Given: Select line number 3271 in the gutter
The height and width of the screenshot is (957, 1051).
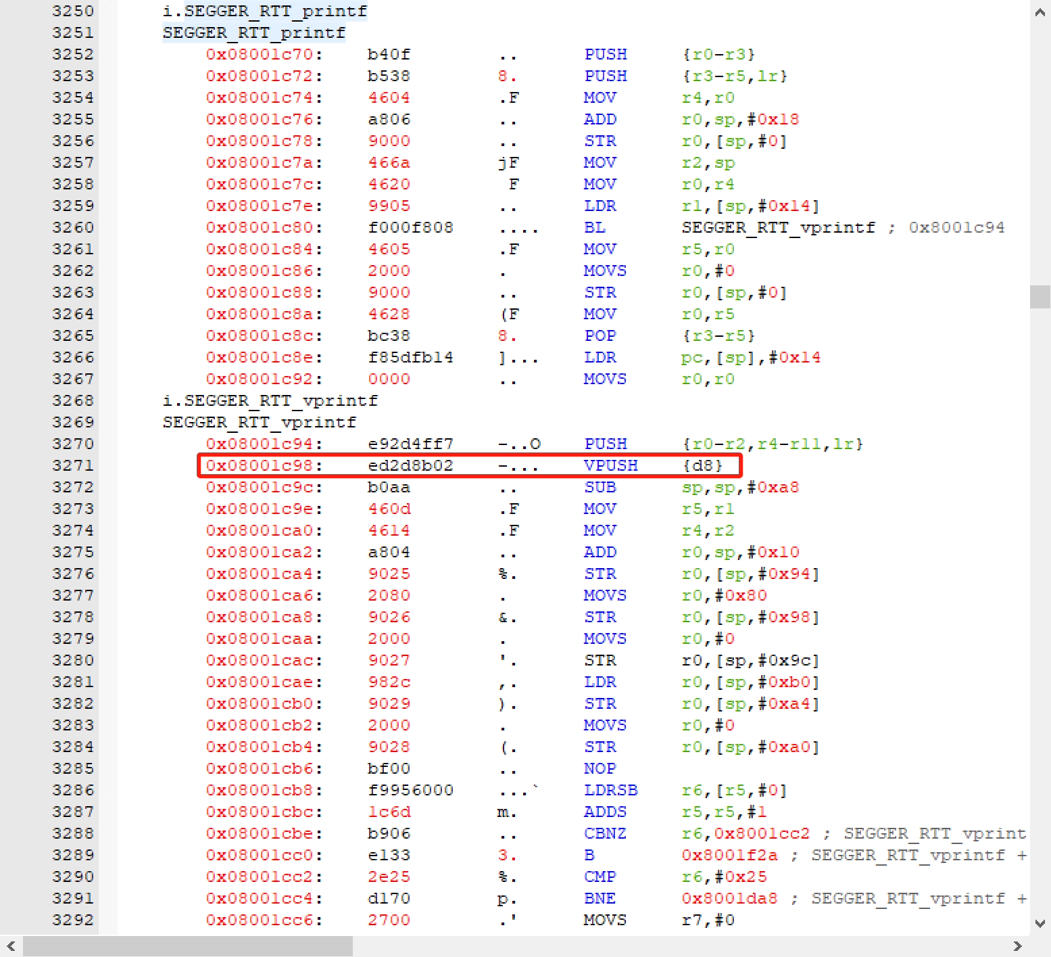Looking at the screenshot, I should click(73, 466).
